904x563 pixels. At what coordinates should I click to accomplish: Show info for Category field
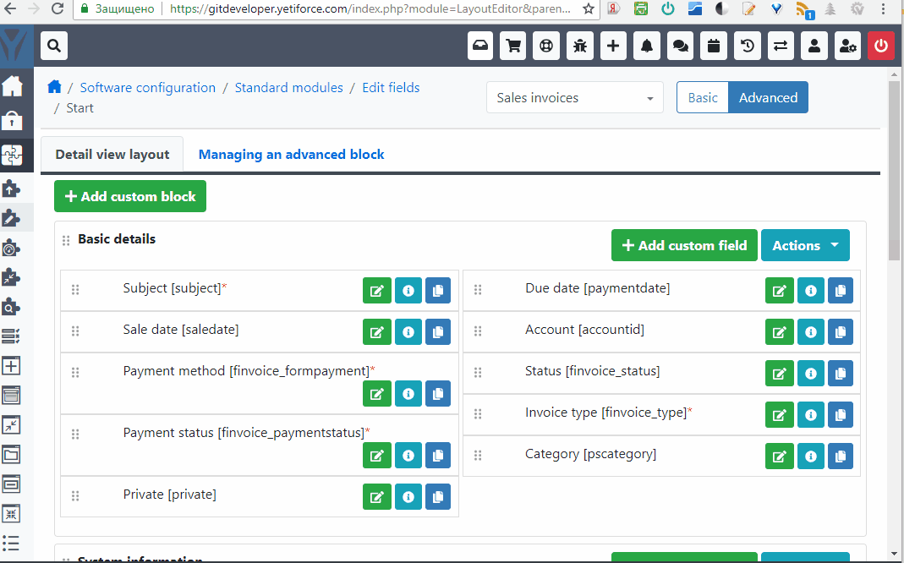point(811,456)
